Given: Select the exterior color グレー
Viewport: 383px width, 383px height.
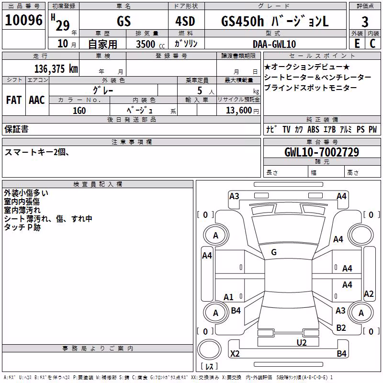Looking at the screenshot, I should [103, 90].
